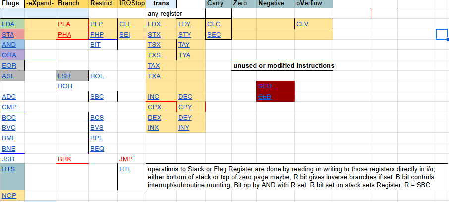Click the SED link in dark red cell

click(x=265, y=86)
